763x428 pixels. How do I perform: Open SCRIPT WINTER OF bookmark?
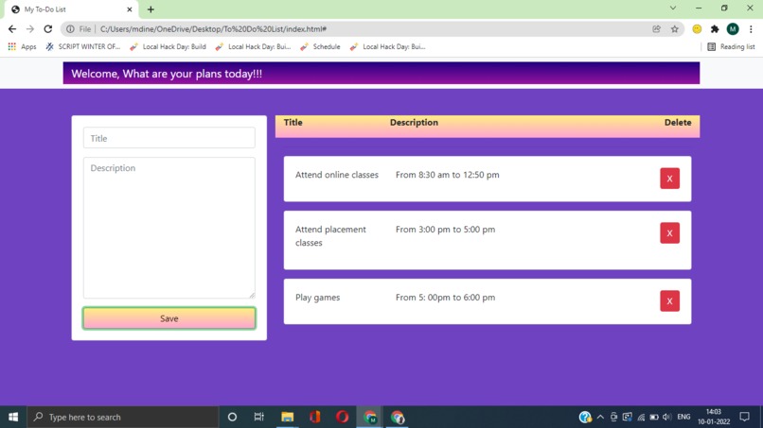(x=83, y=46)
